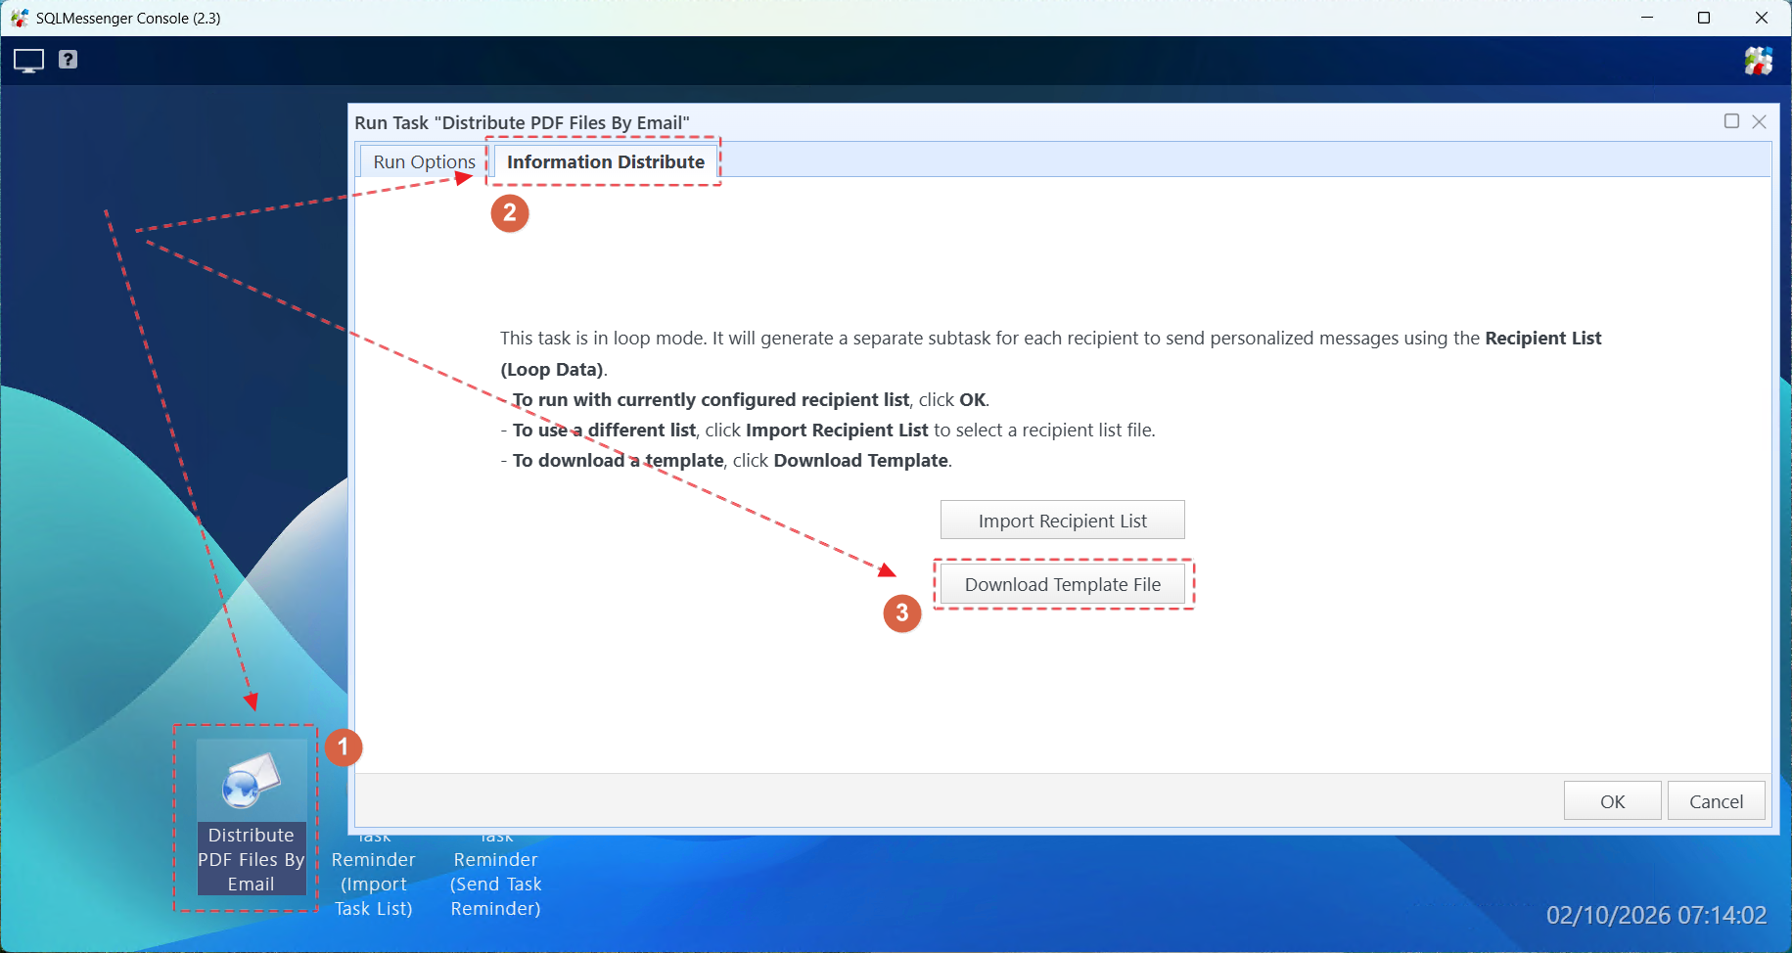
Task: Confirm the task by clicking OK
Action: tap(1612, 800)
